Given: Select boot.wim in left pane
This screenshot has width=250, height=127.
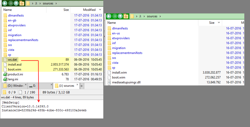Looking at the screenshot, I should click(14, 69).
